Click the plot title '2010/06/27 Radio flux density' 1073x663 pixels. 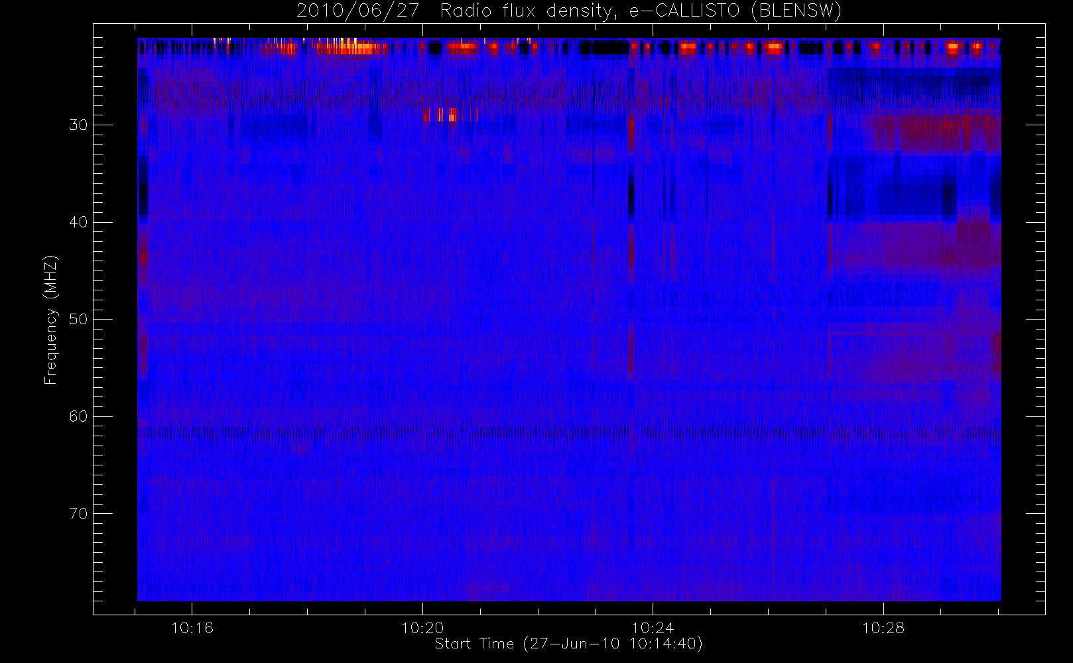(x=568, y=11)
